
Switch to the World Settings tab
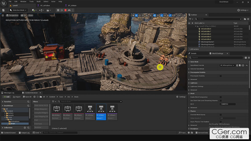pos(218,53)
